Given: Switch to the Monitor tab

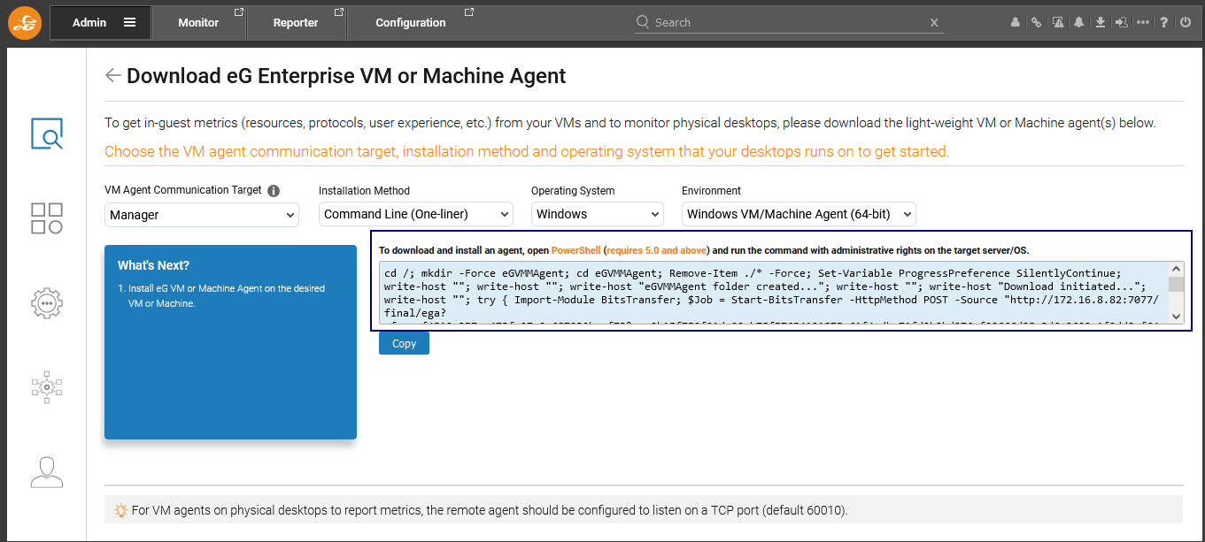Looking at the screenshot, I should point(198,23).
